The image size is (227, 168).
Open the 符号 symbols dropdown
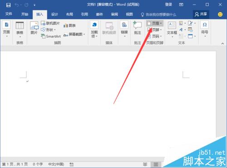click(x=205, y=29)
